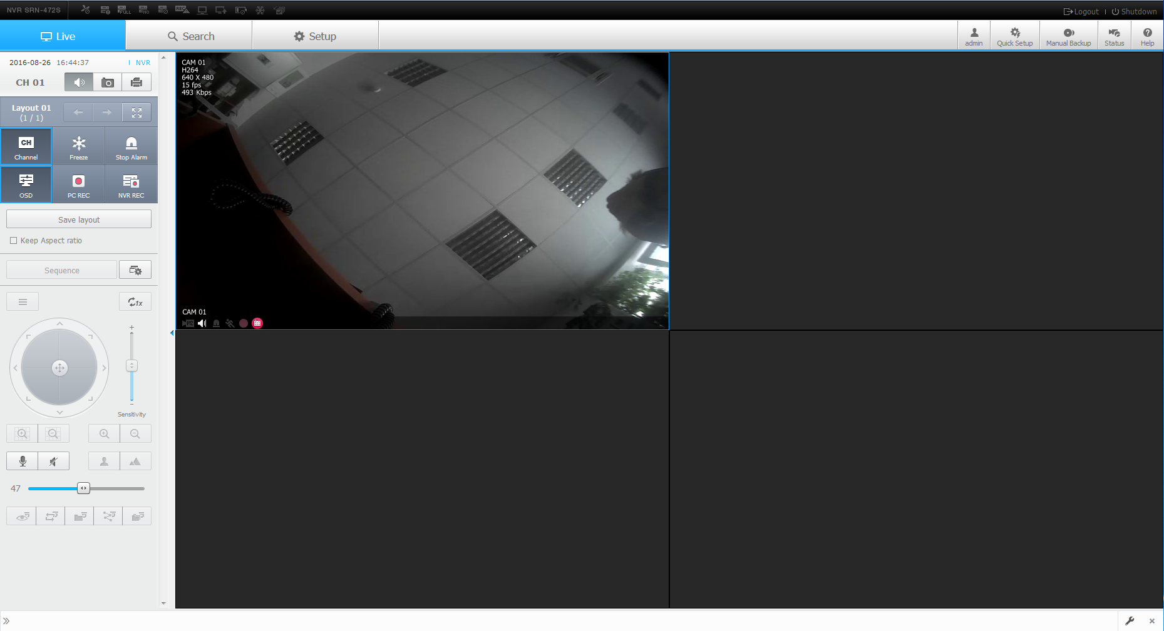Click the NVR label link
The height and width of the screenshot is (631, 1164).
click(143, 63)
